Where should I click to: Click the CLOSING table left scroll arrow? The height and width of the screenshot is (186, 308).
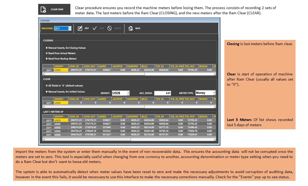[43, 74]
